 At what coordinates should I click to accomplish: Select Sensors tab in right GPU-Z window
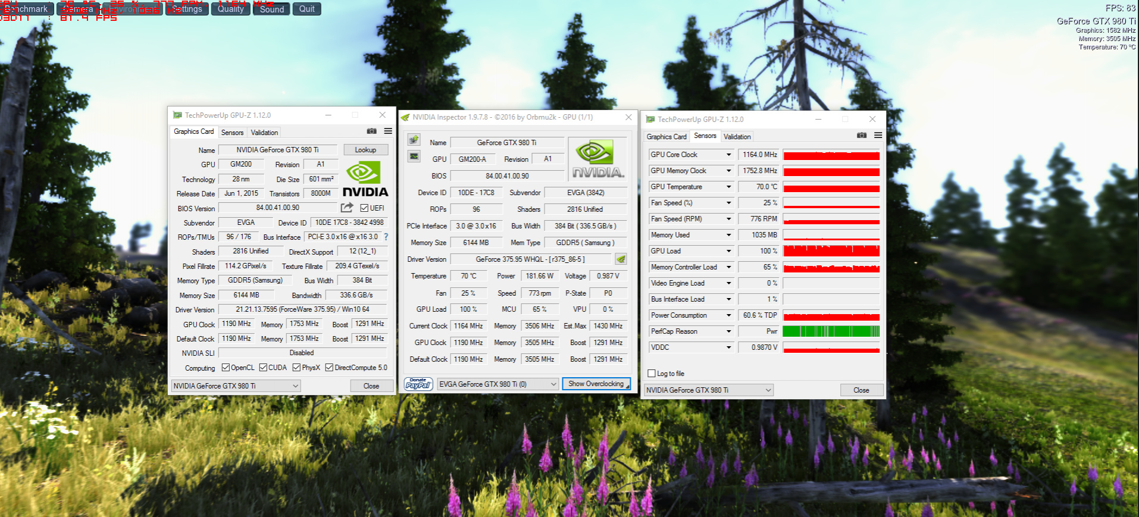[x=705, y=136]
